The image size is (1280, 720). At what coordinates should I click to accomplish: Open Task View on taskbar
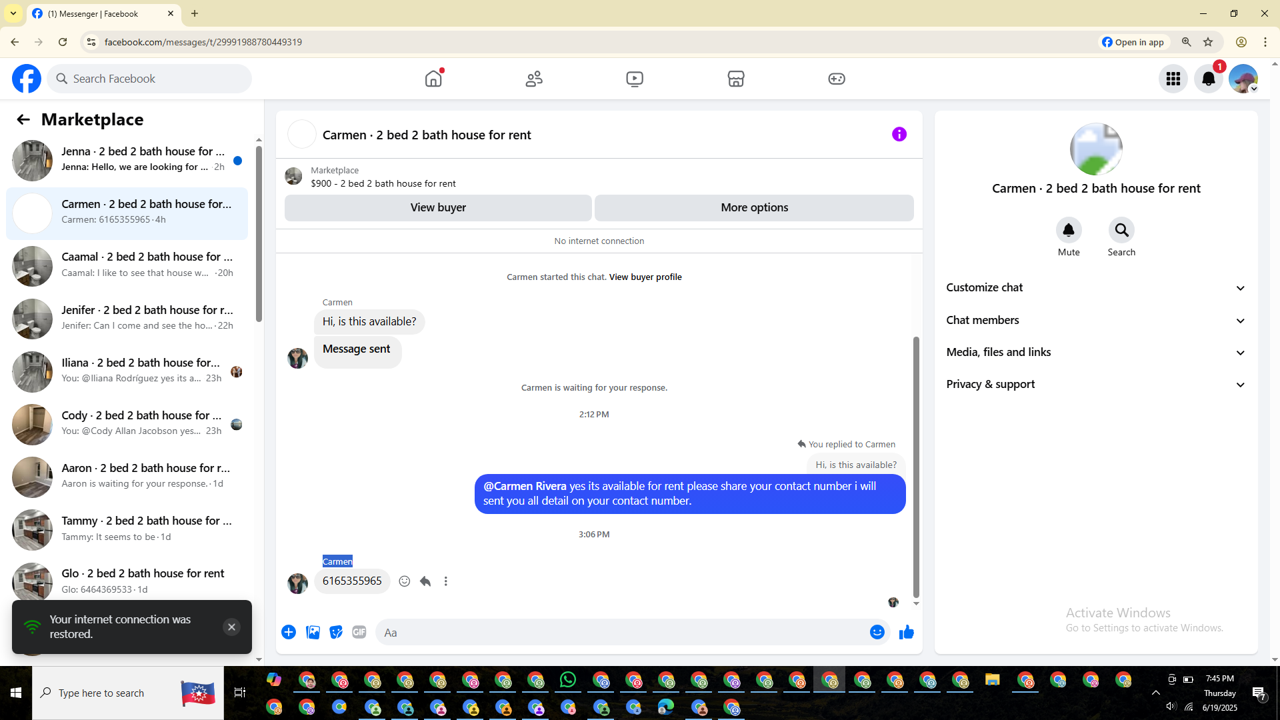(240, 693)
